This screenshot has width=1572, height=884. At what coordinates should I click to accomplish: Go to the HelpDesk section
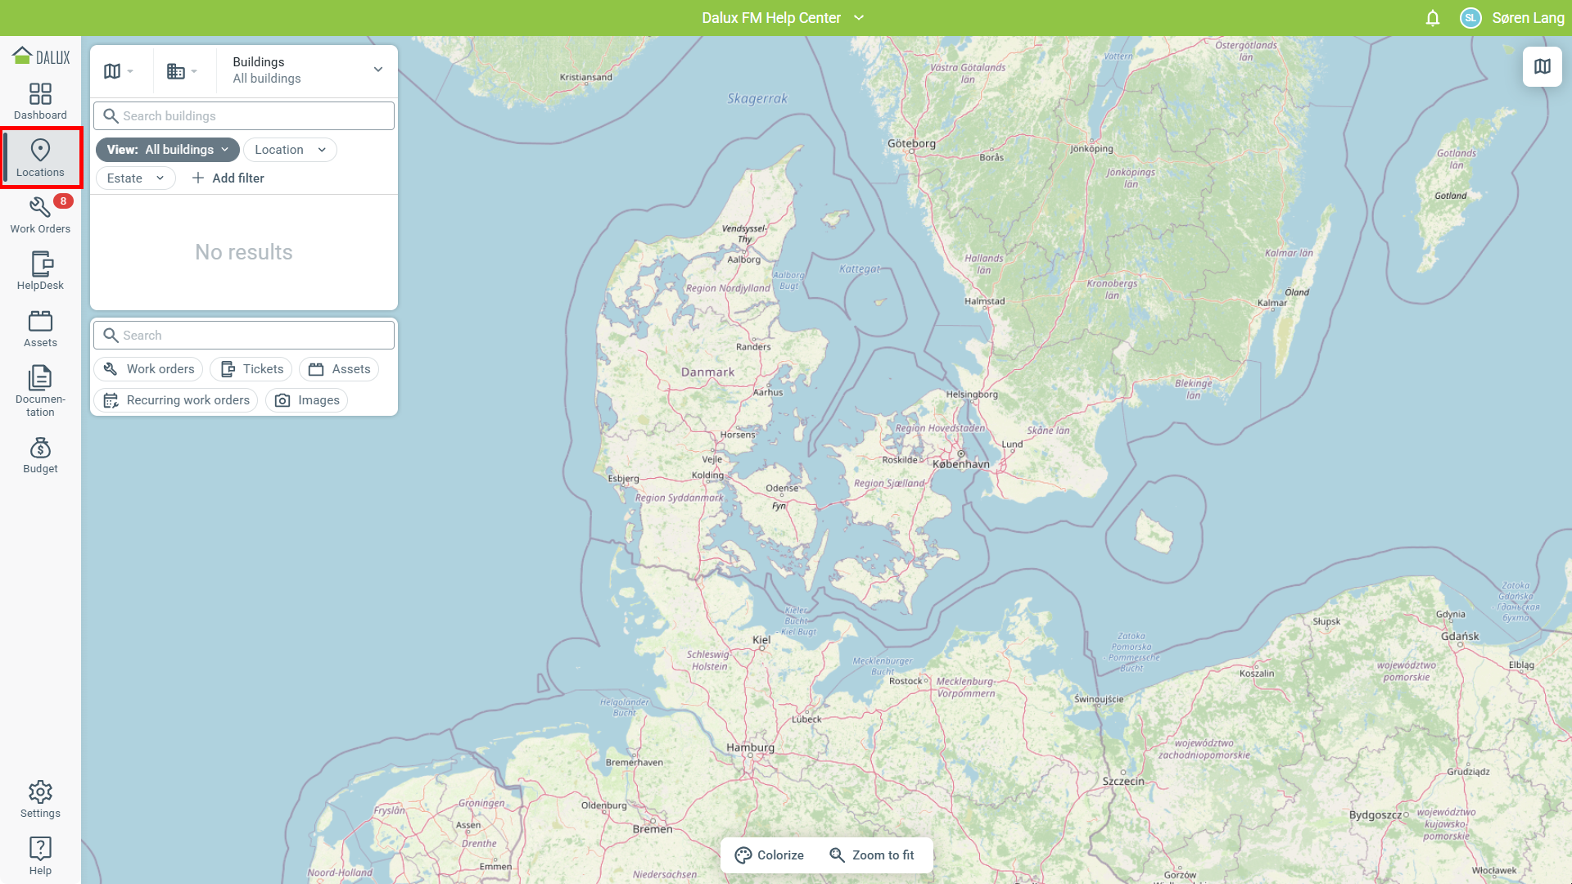coord(40,272)
